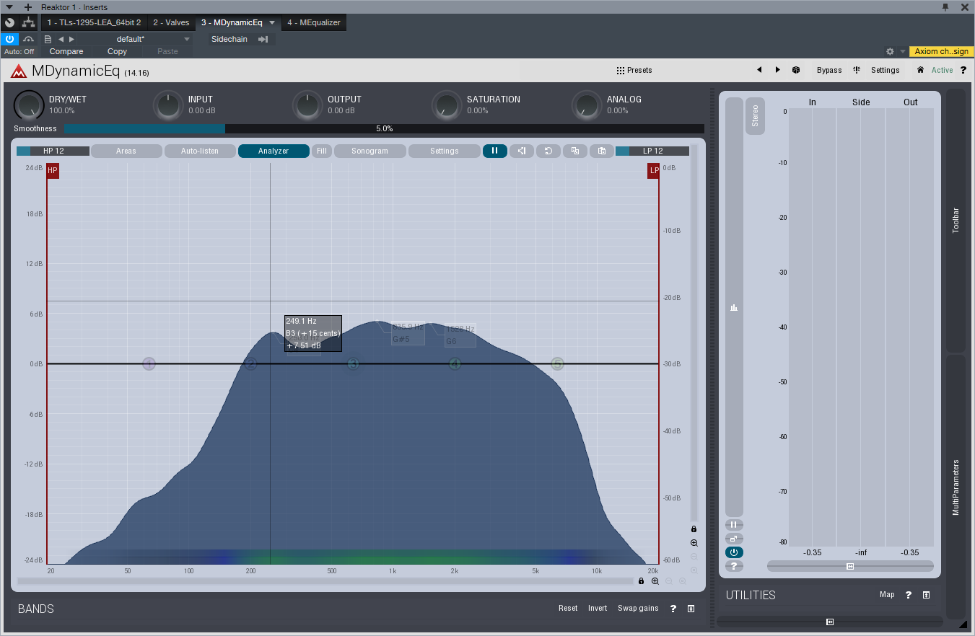This screenshot has width=975, height=636.
Task: Enable Auto-listen mode
Action: click(200, 151)
